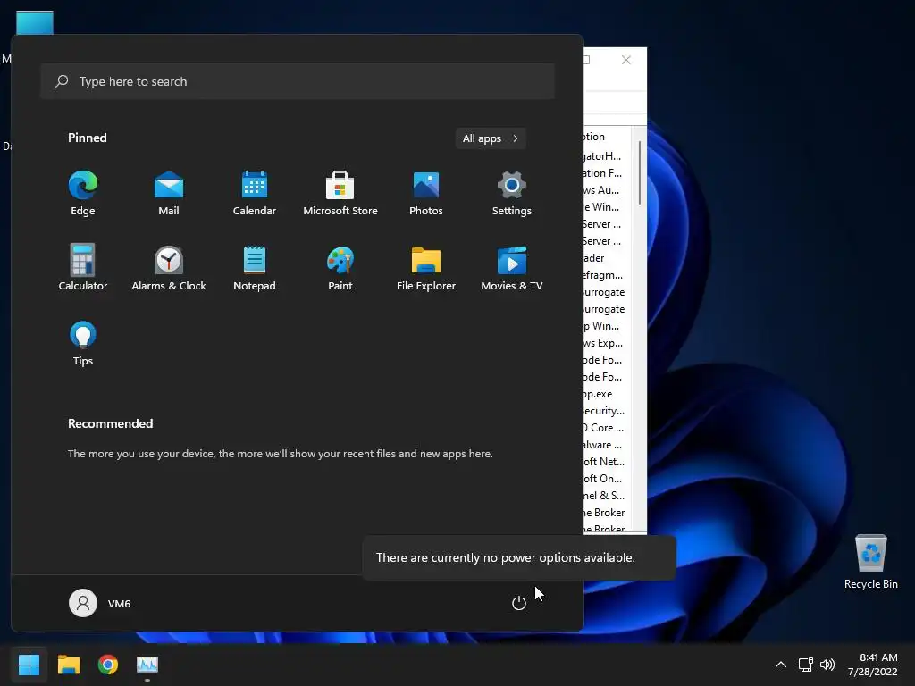The height and width of the screenshot is (686, 915).
Task: Open File Explorer from the taskbar
Action: (x=68, y=665)
